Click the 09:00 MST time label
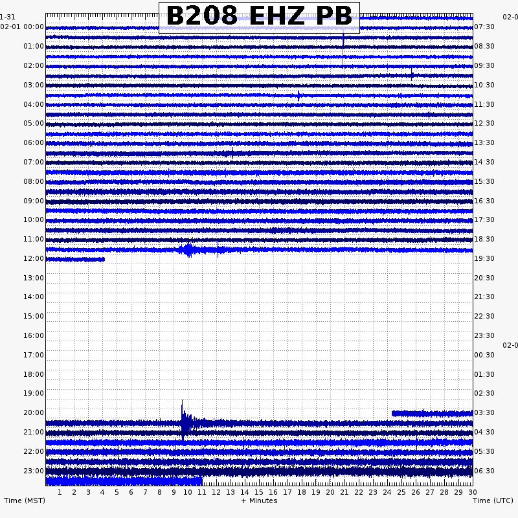 coord(34,201)
